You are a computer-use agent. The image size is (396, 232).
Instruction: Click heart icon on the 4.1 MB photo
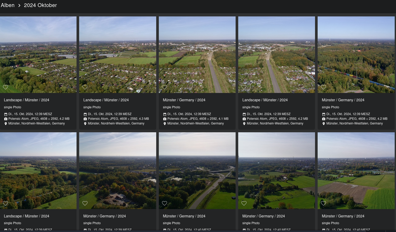coord(165,87)
